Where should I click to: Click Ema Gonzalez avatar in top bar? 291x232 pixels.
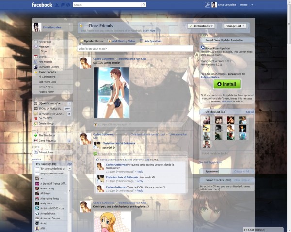pyautogui.click(x=214, y=5)
